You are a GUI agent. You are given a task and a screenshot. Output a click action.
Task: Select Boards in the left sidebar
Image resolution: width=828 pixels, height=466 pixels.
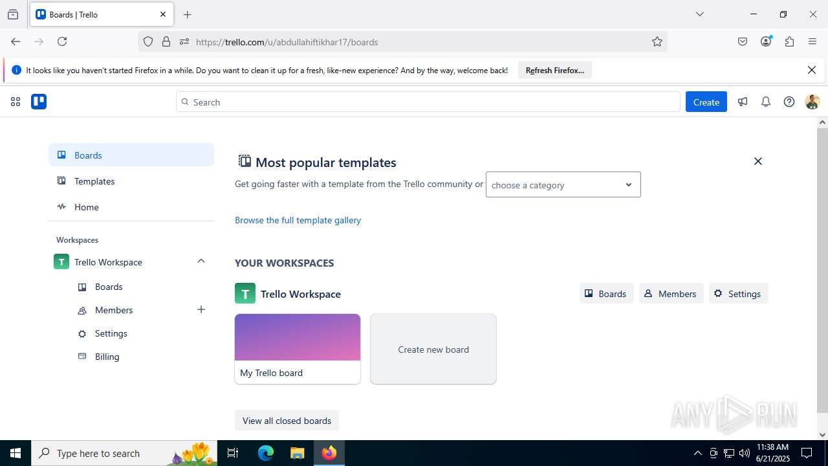131,155
